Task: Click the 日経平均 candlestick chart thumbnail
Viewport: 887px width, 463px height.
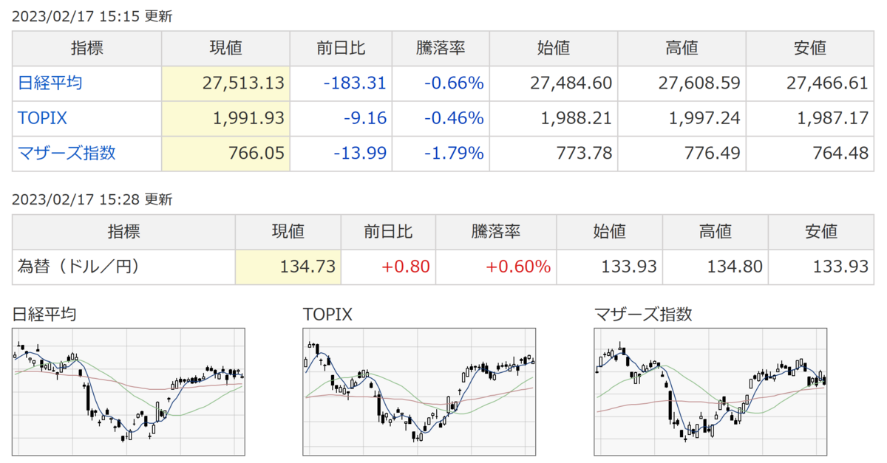Action: [x=129, y=391]
